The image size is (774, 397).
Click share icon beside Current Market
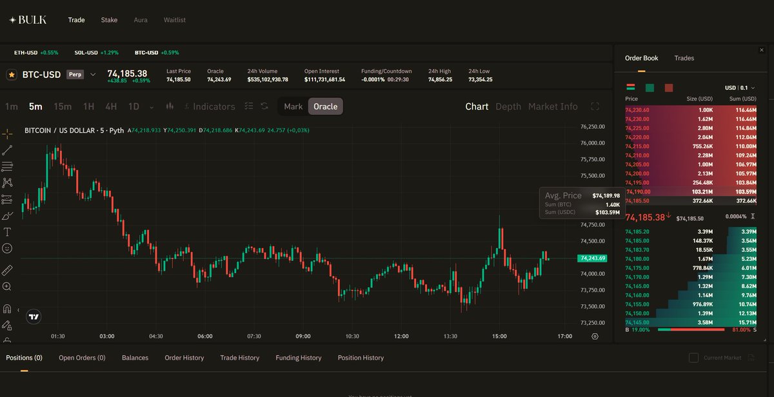pyautogui.click(x=751, y=358)
